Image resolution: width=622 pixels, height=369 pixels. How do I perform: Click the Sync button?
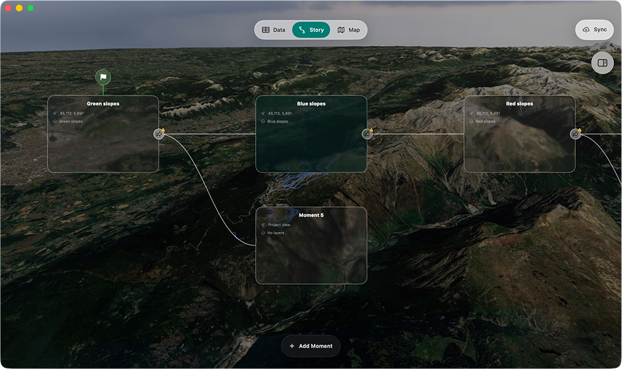pyautogui.click(x=594, y=30)
